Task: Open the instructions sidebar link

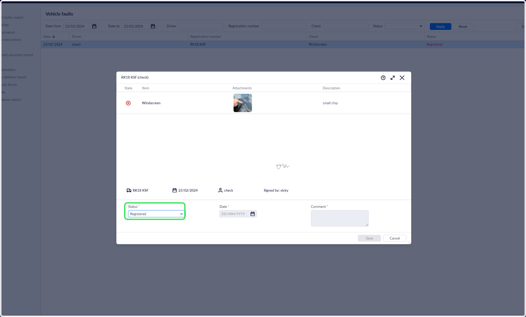Action: [11, 40]
